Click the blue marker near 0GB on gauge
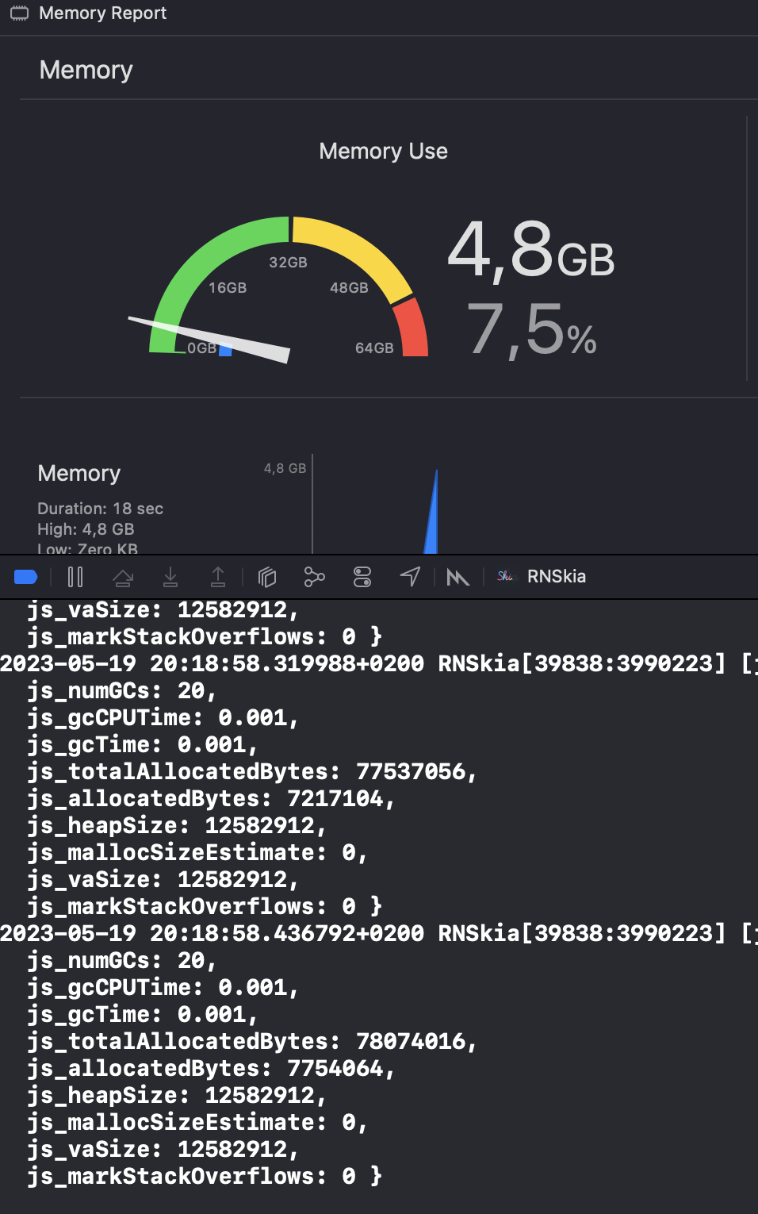 coord(225,350)
